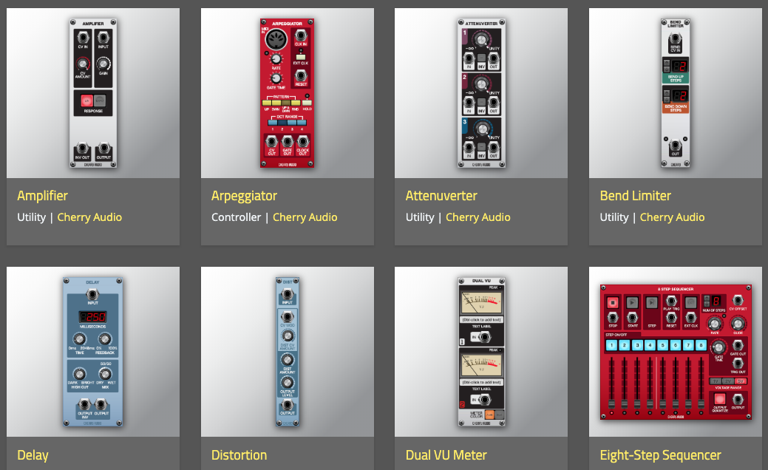Follow the Eight-Step Sequencer title link

[x=660, y=455]
